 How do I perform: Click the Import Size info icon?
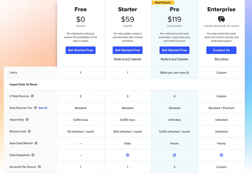tap(27, 120)
